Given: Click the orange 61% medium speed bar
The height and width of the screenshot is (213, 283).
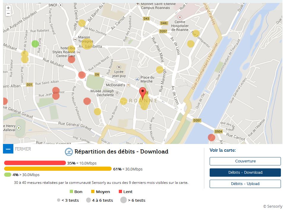Looking at the screenshot, I should [58, 169].
